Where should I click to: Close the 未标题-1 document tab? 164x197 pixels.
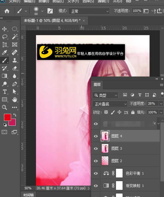point(84,21)
